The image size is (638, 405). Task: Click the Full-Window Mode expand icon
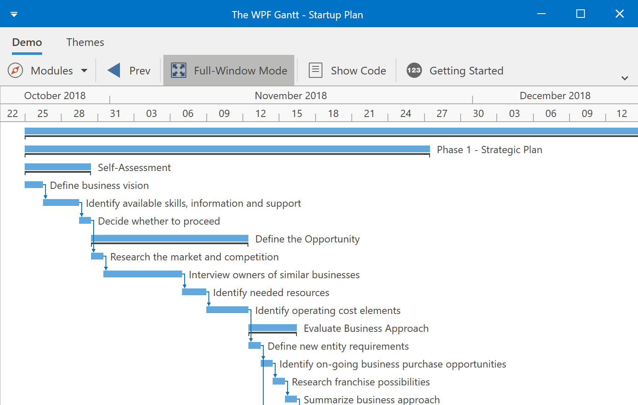(179, 70)
